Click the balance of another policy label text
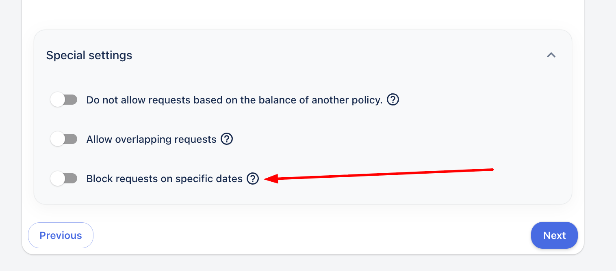The height and width of the screenshot is (271, 616). pos(234,100)
